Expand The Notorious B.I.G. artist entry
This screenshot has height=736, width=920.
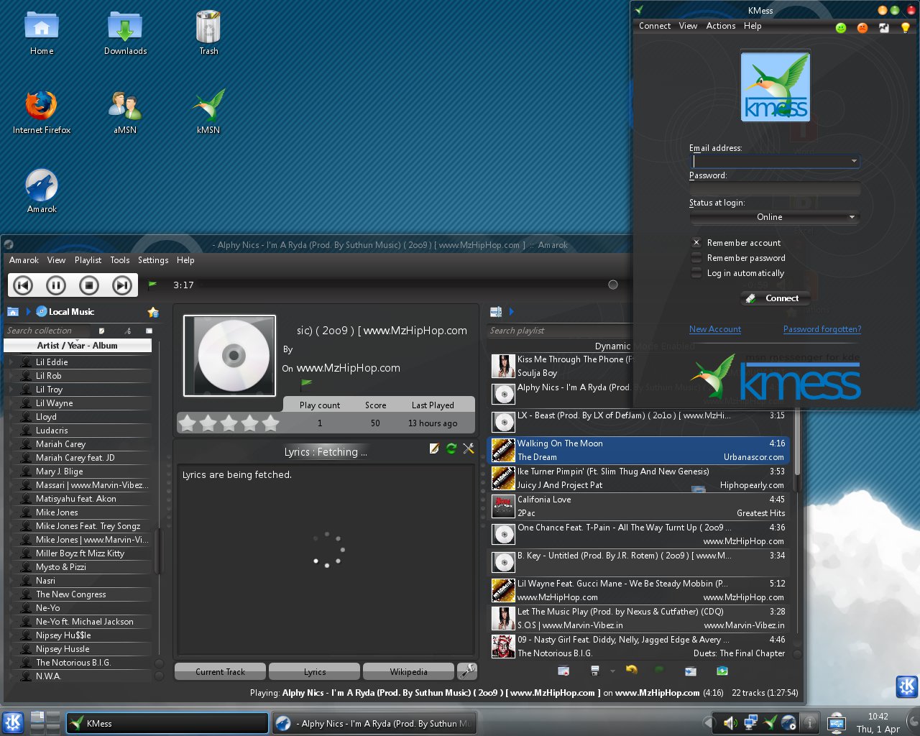[11, 663]
